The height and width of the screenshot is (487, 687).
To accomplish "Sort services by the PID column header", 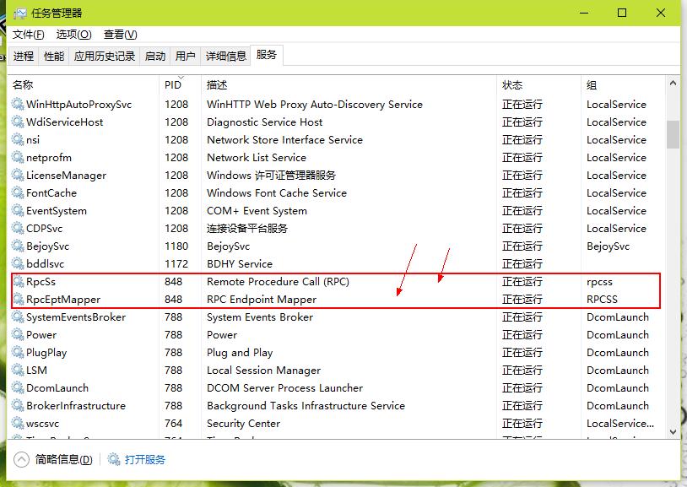I will pyautogui.click(x=175, y=84).
